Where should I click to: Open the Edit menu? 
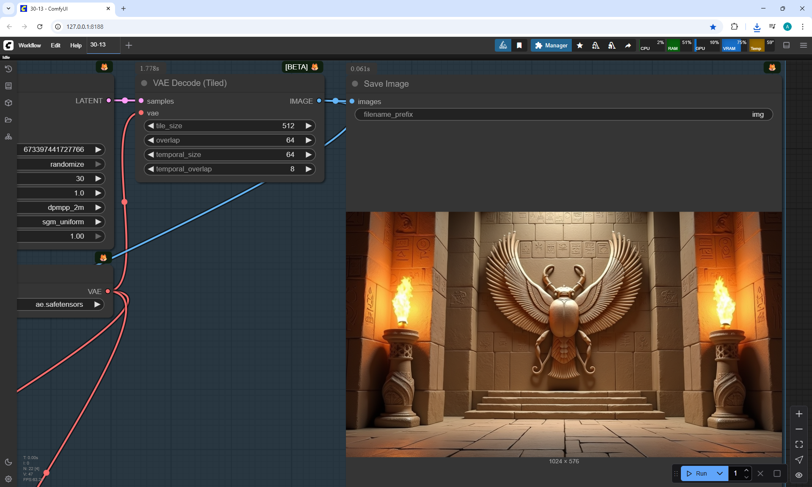pyautogui.click(x=55, y=45)
